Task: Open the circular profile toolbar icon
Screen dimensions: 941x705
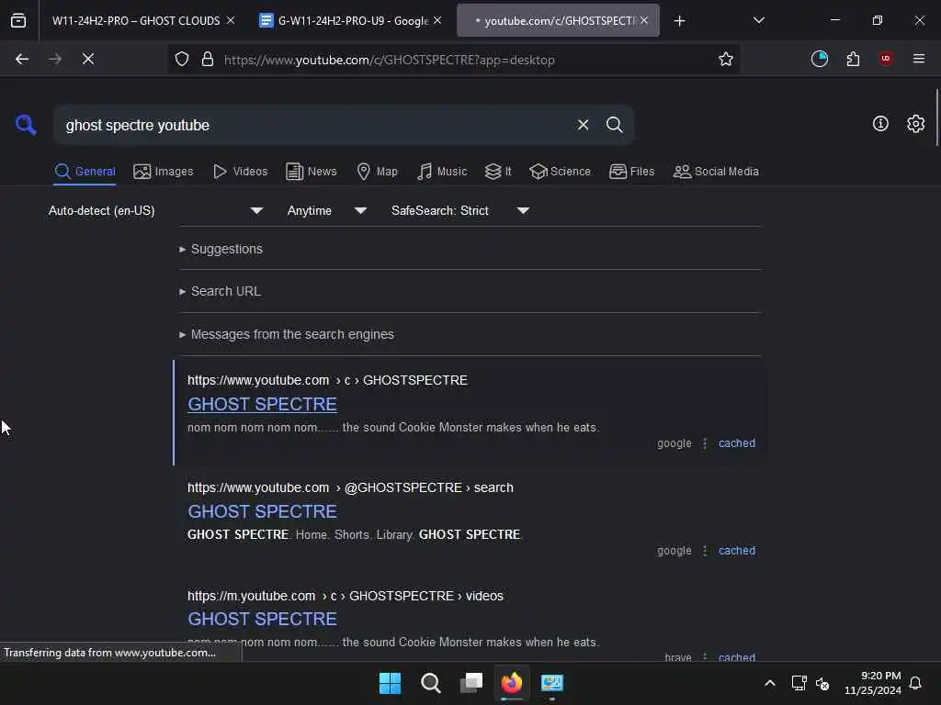Action: (x=819, y=59)
